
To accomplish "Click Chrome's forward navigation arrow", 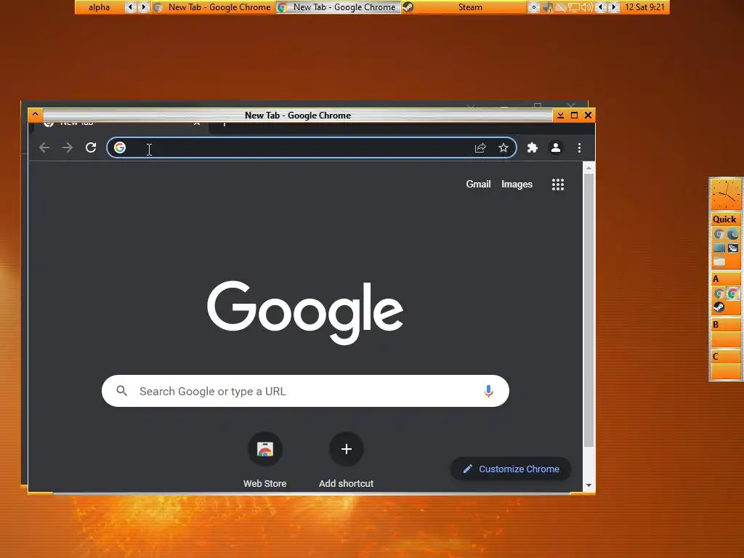I will coord(68,148).
